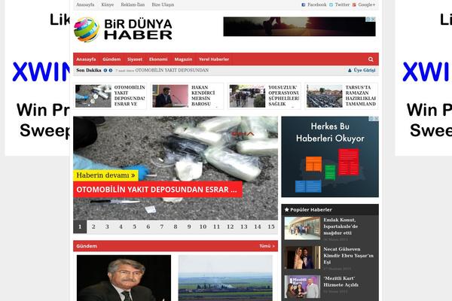Select slider page 10

point(203,227)
